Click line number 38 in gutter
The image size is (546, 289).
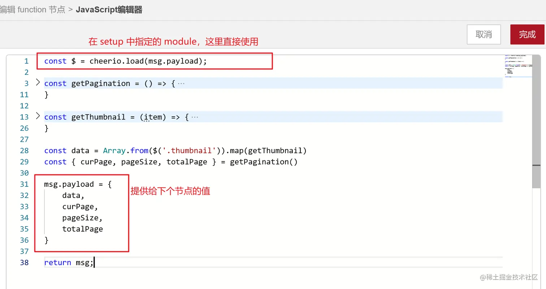pos(24,263)
